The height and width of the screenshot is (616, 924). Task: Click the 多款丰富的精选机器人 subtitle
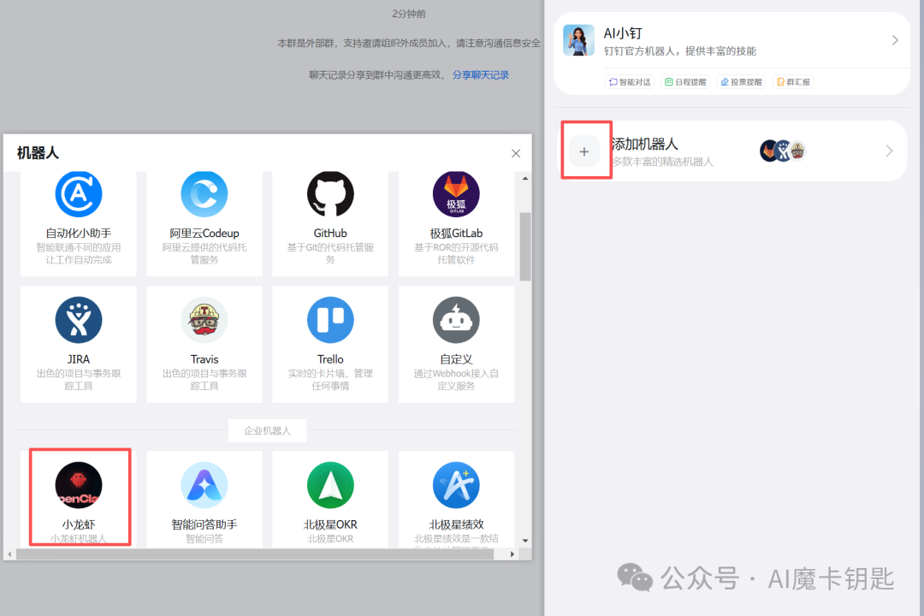(x=662, y=162)
